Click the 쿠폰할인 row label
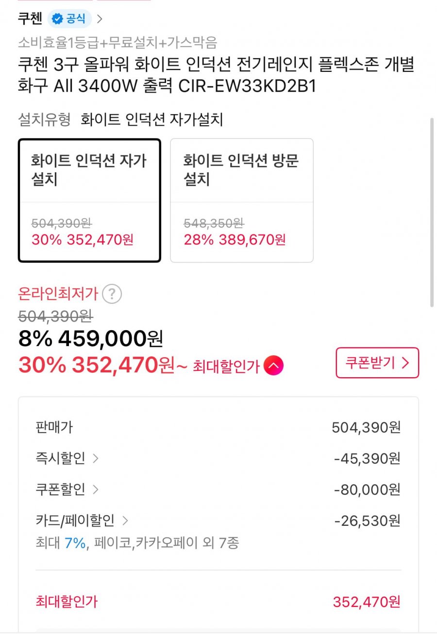This screenshot has width=437, height=634. [x=60, y=489]
